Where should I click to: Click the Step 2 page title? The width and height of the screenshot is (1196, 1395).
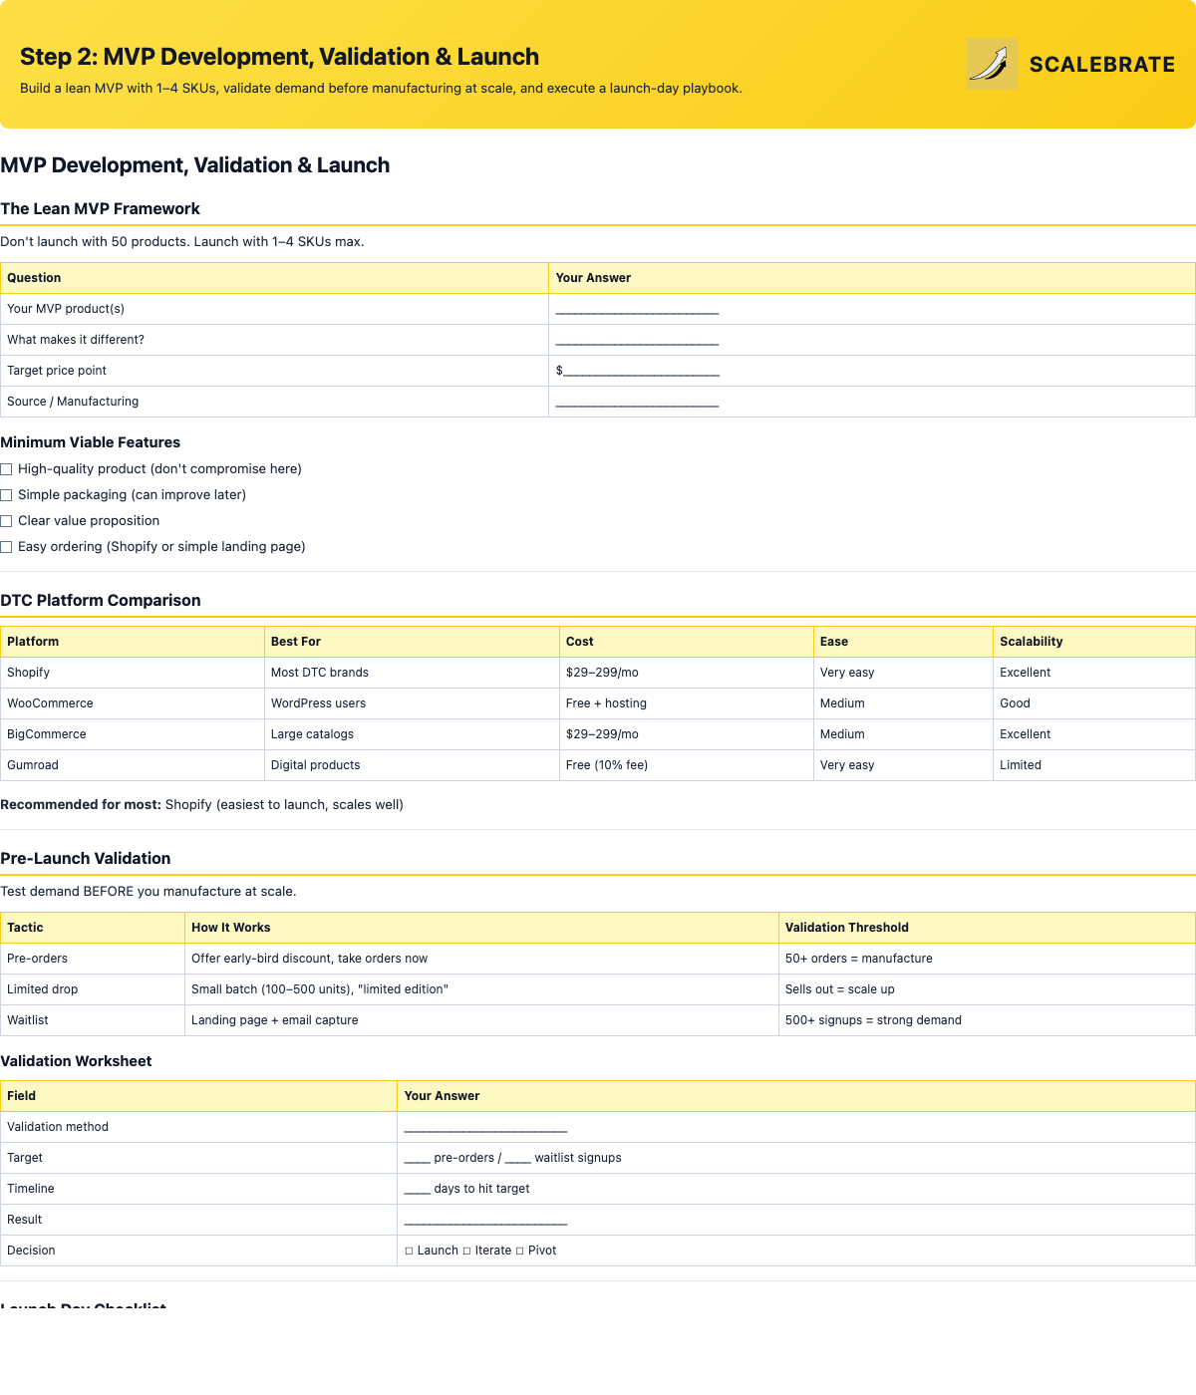coord(279,57)
